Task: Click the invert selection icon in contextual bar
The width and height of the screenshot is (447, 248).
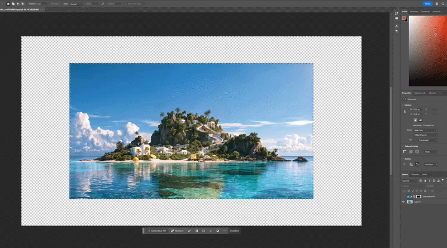Action: [x=197, y=231]
